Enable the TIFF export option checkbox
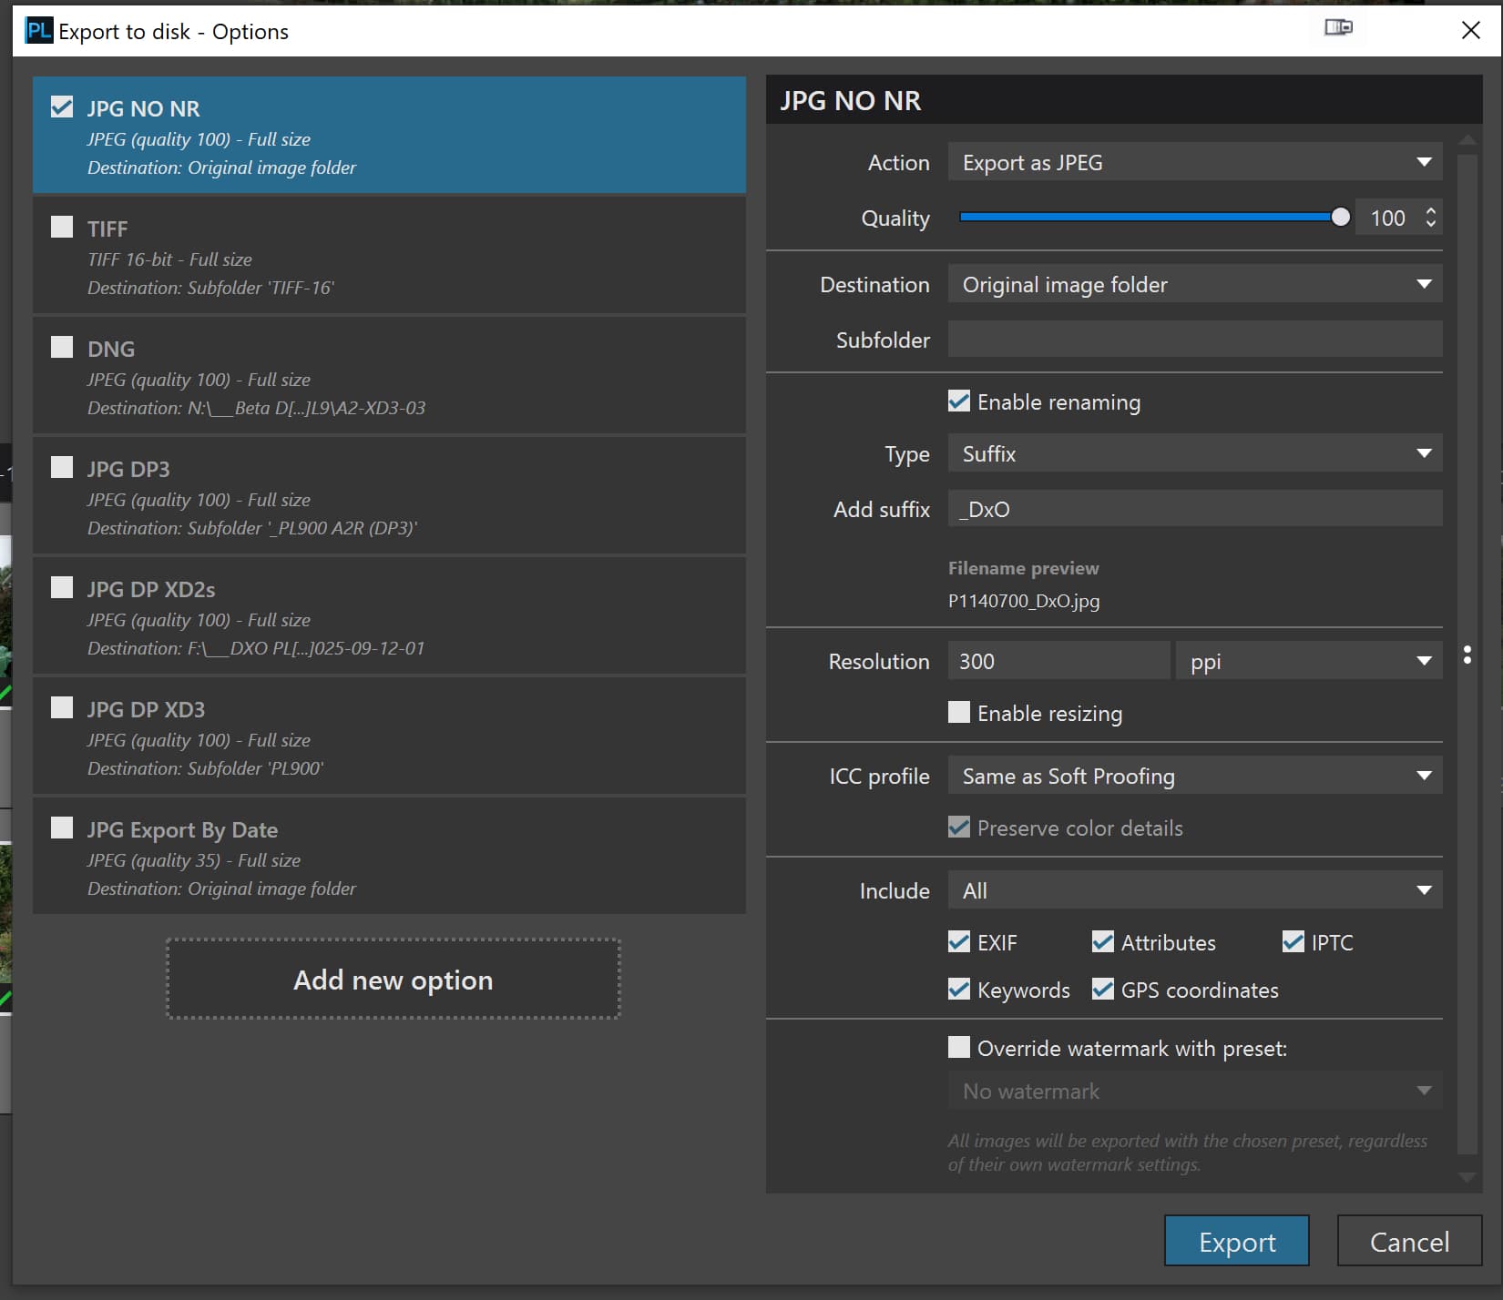 click(62, 227)
